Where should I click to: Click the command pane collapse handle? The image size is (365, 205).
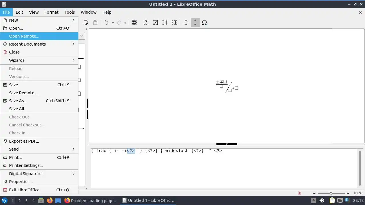227,144
